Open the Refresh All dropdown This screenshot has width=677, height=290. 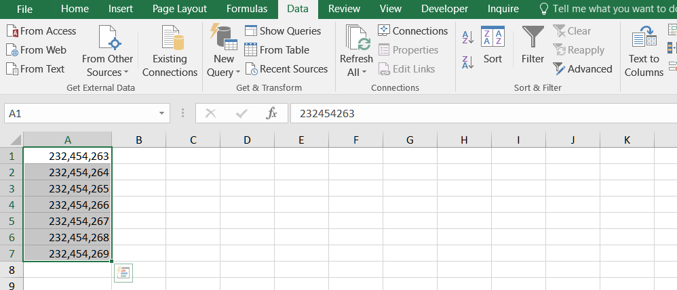356,72
